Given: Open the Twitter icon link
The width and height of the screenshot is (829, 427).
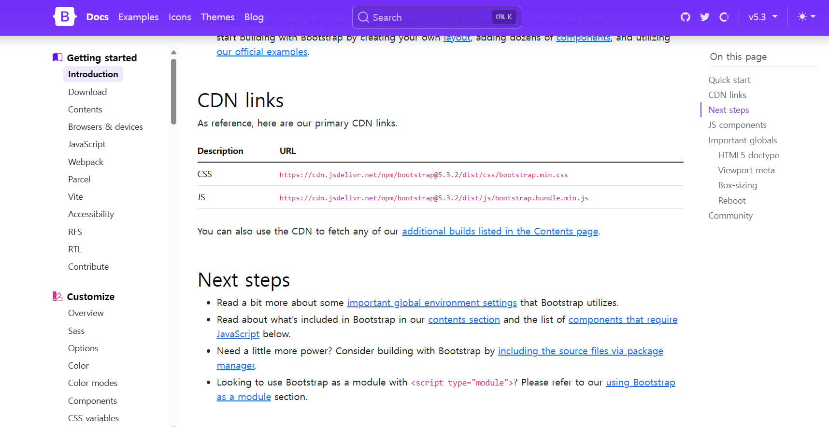Looking at the screenshot, I should [x=705, y=17].
